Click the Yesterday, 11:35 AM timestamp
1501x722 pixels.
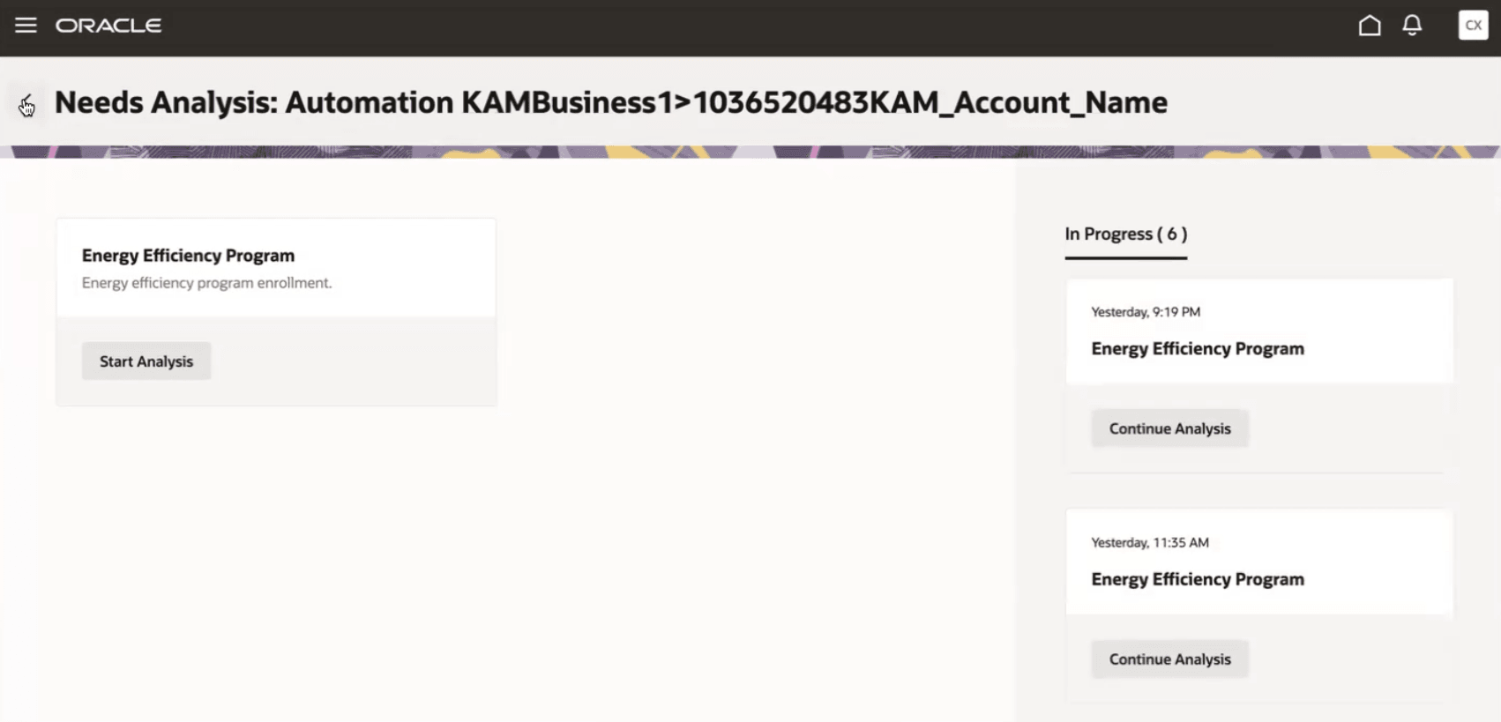click(x=1149, y=543)
